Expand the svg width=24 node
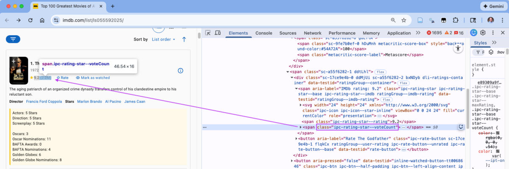Viewport: 509px width, 169px height. pos(301,105)
